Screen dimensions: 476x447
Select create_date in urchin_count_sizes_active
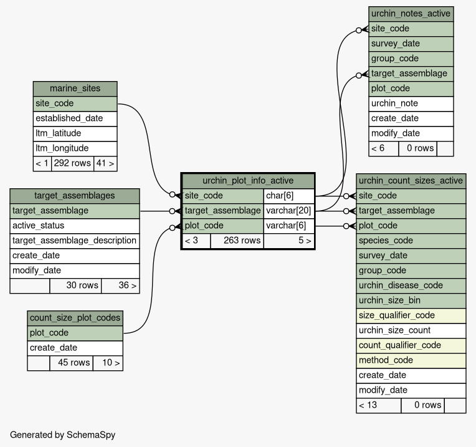click(x=411, y=375)
